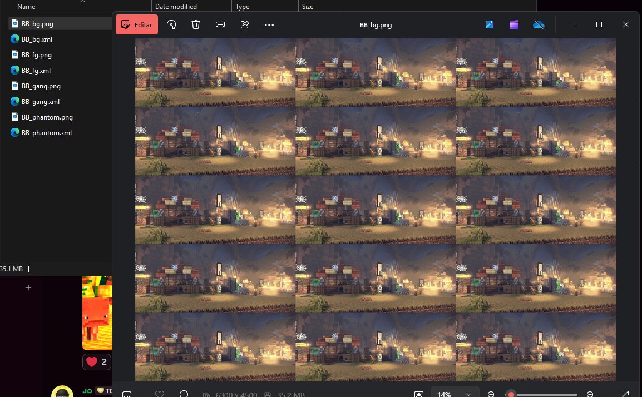The width and height of the screenshot is (642, 397).
Task: Print the image using the printer icon
Action: click(x=220, y=24)
